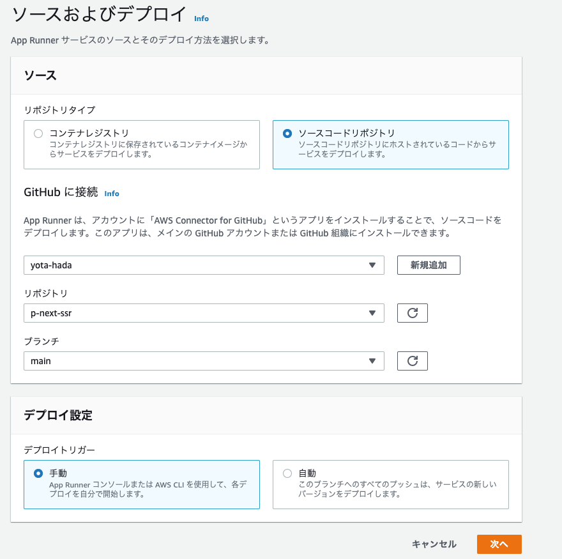The width and height of the screenshot is (562, 559).
Task: Select コンテナレジストリ repository type
Action: [x=142, y=144]
